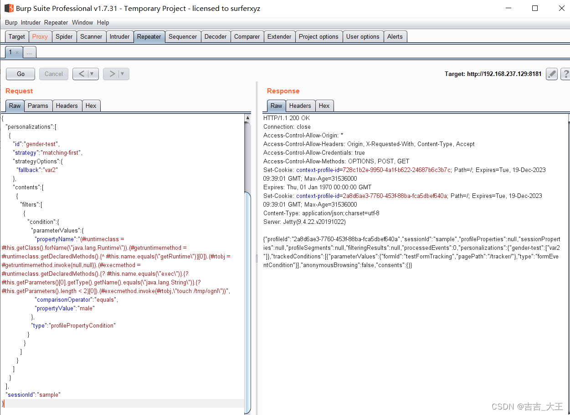Click the Access-Control-Allow-Methods header line

[336, 161]
